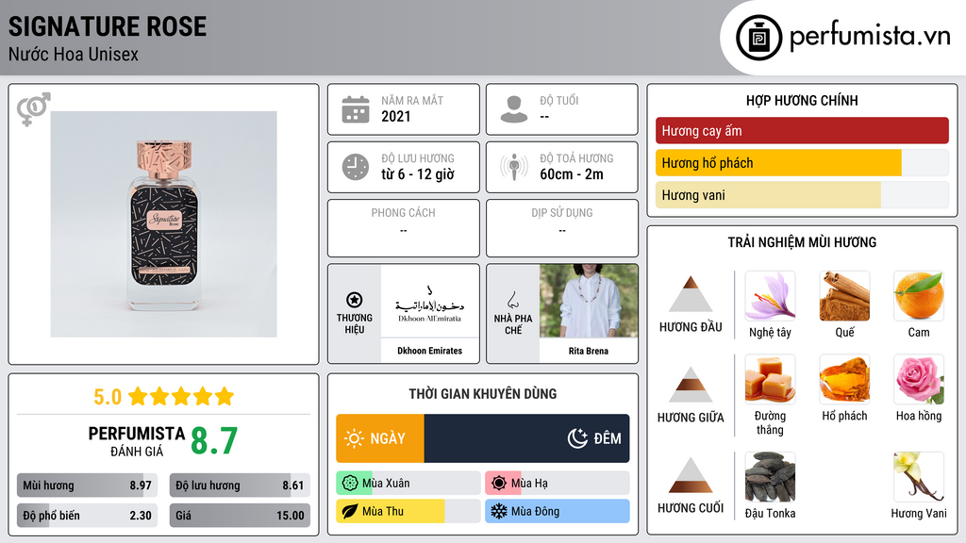Image resolution: width=966 pixels, height=543 pixels.
Task: Click the Mùi hương 8.97 rating bar
Action: (x=88, y=485)
